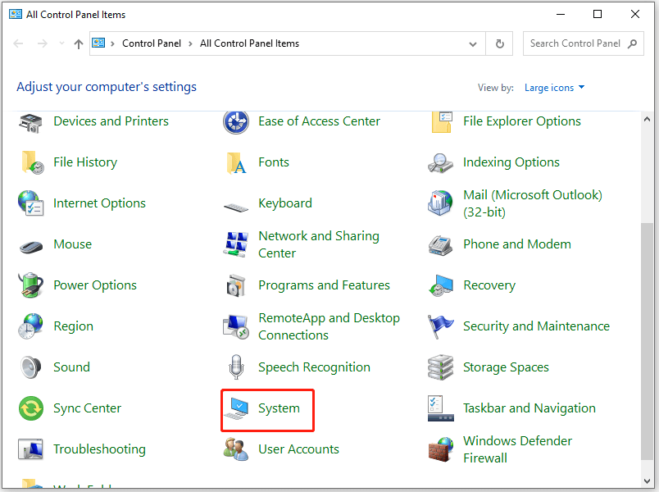Open the RemoteApp and Desktop Connections icon
The width and height of the screenshot is (659, 492).
point(236,326)
